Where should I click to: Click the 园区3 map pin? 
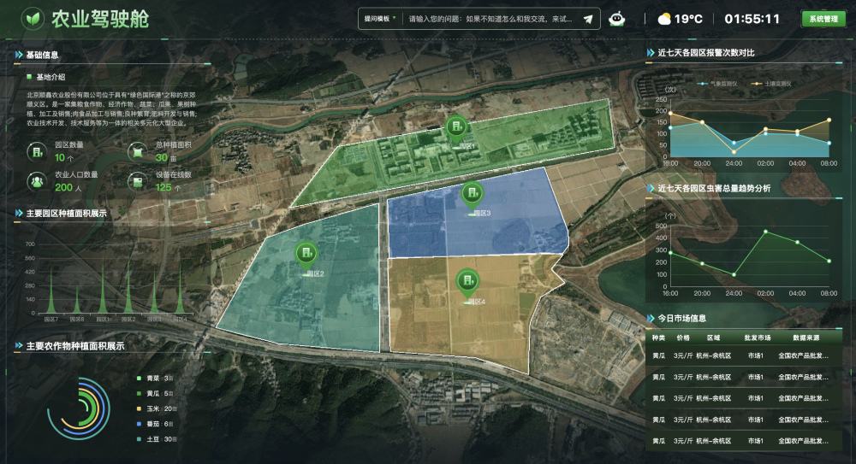point(471,195)
